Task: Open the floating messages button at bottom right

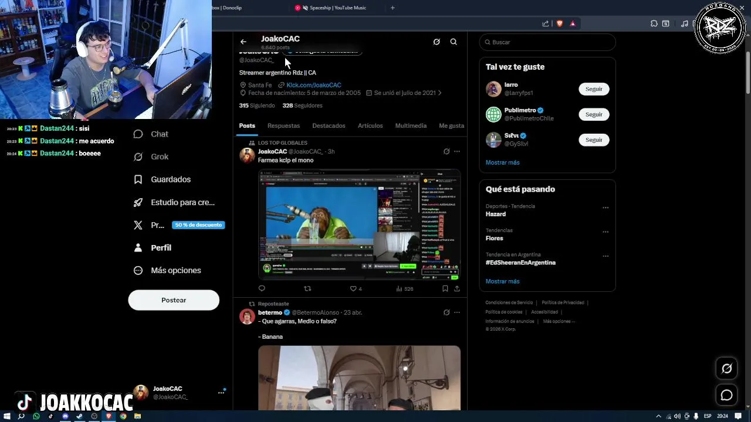Action: pos(727,395)
